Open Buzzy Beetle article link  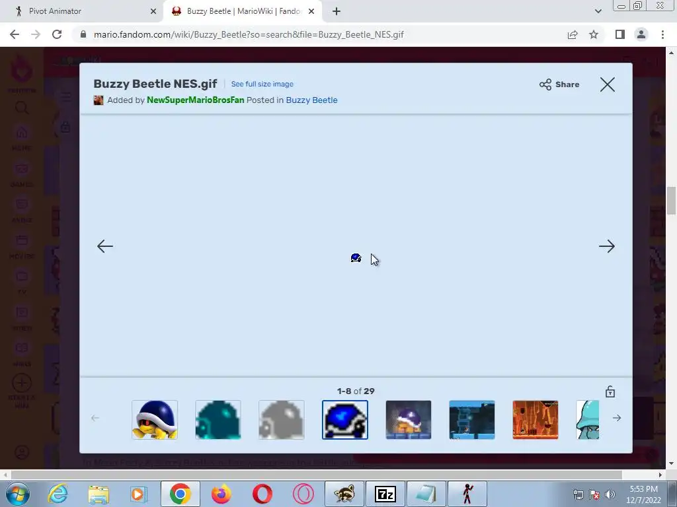(x=312, y=100)
